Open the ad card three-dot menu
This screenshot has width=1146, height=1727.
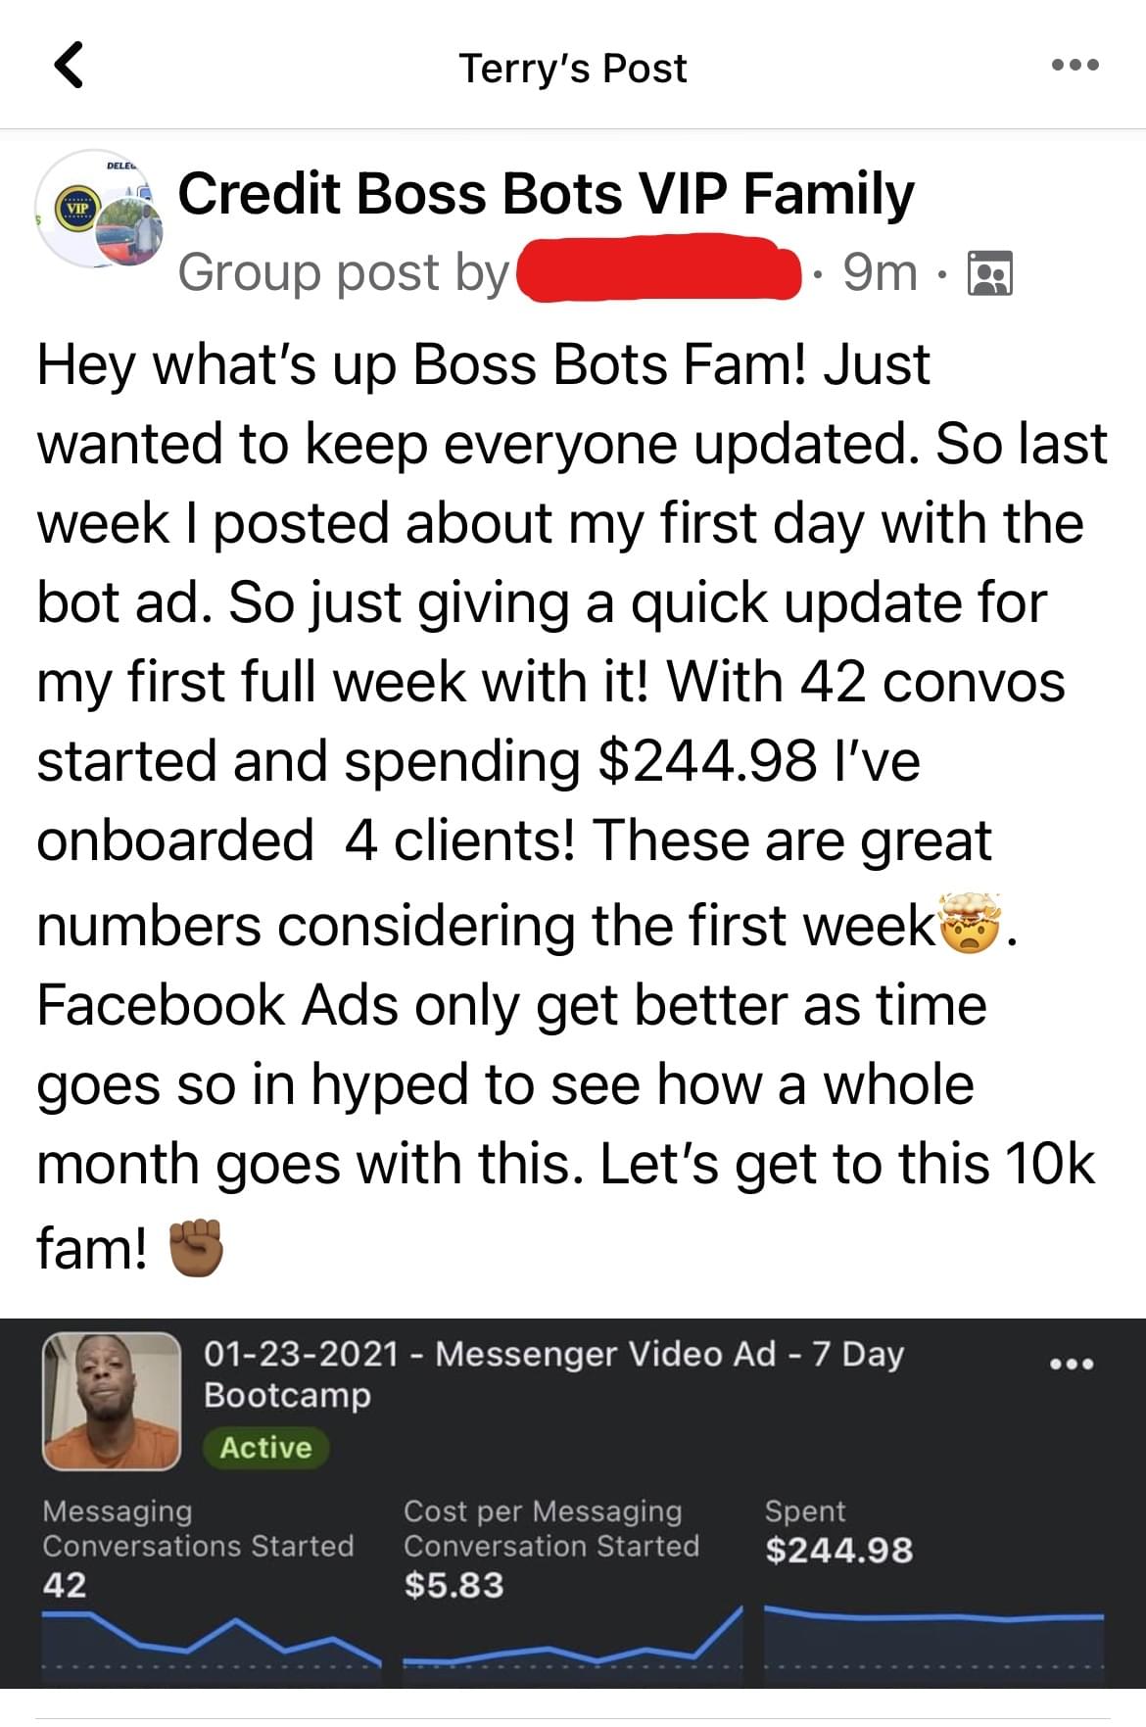tap(1072, 1364)
